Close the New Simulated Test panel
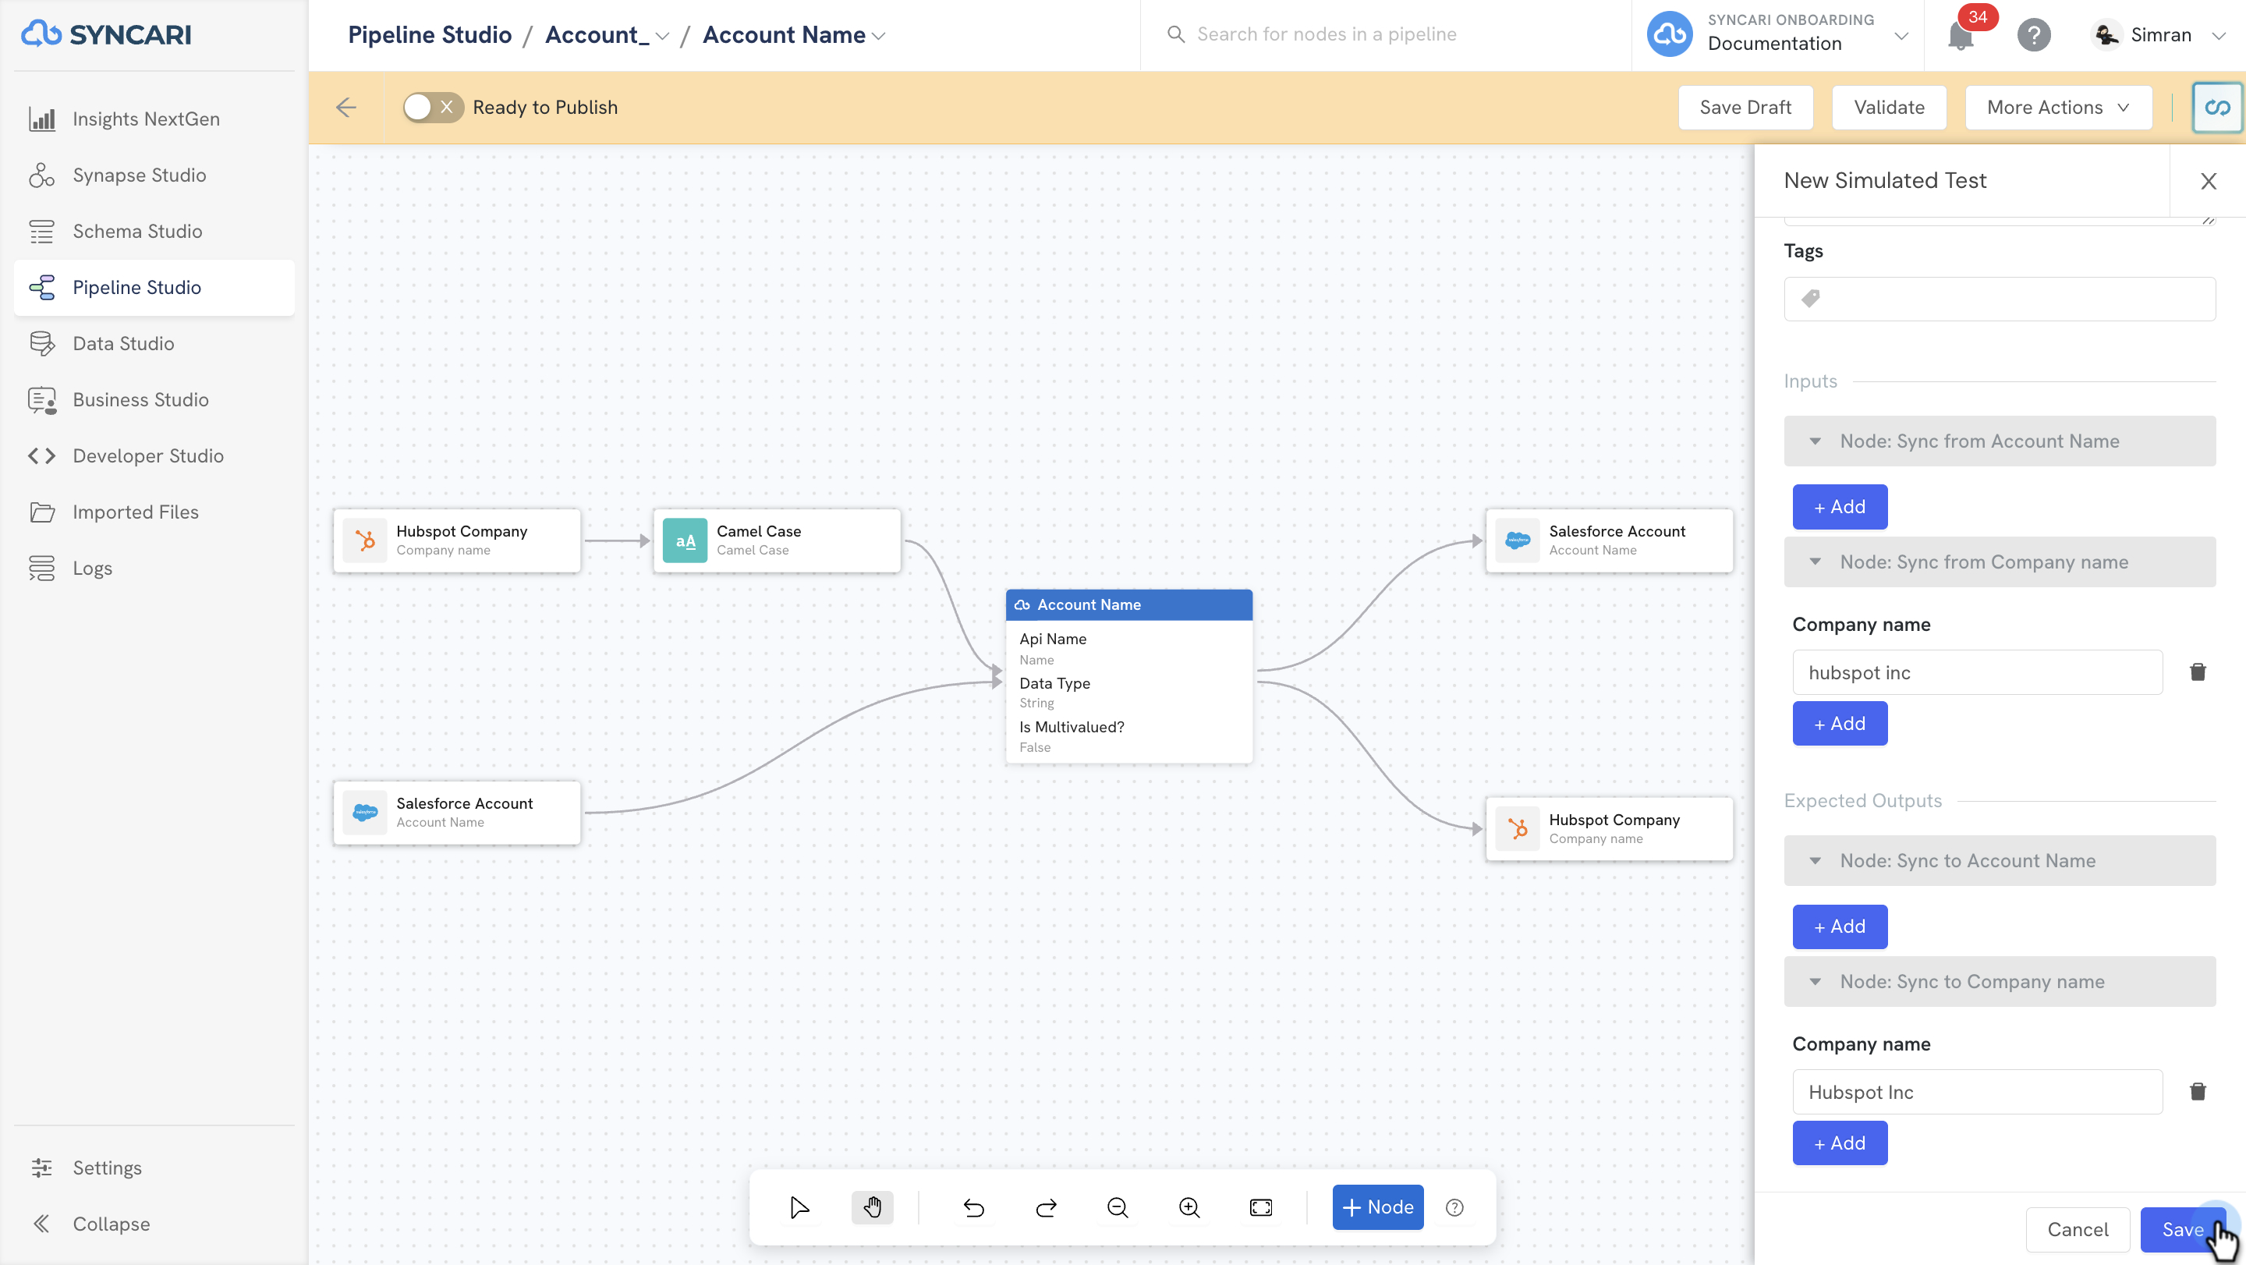 (2208, 180)
